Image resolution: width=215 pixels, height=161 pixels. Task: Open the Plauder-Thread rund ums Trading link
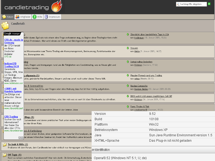tap(146, 75)
